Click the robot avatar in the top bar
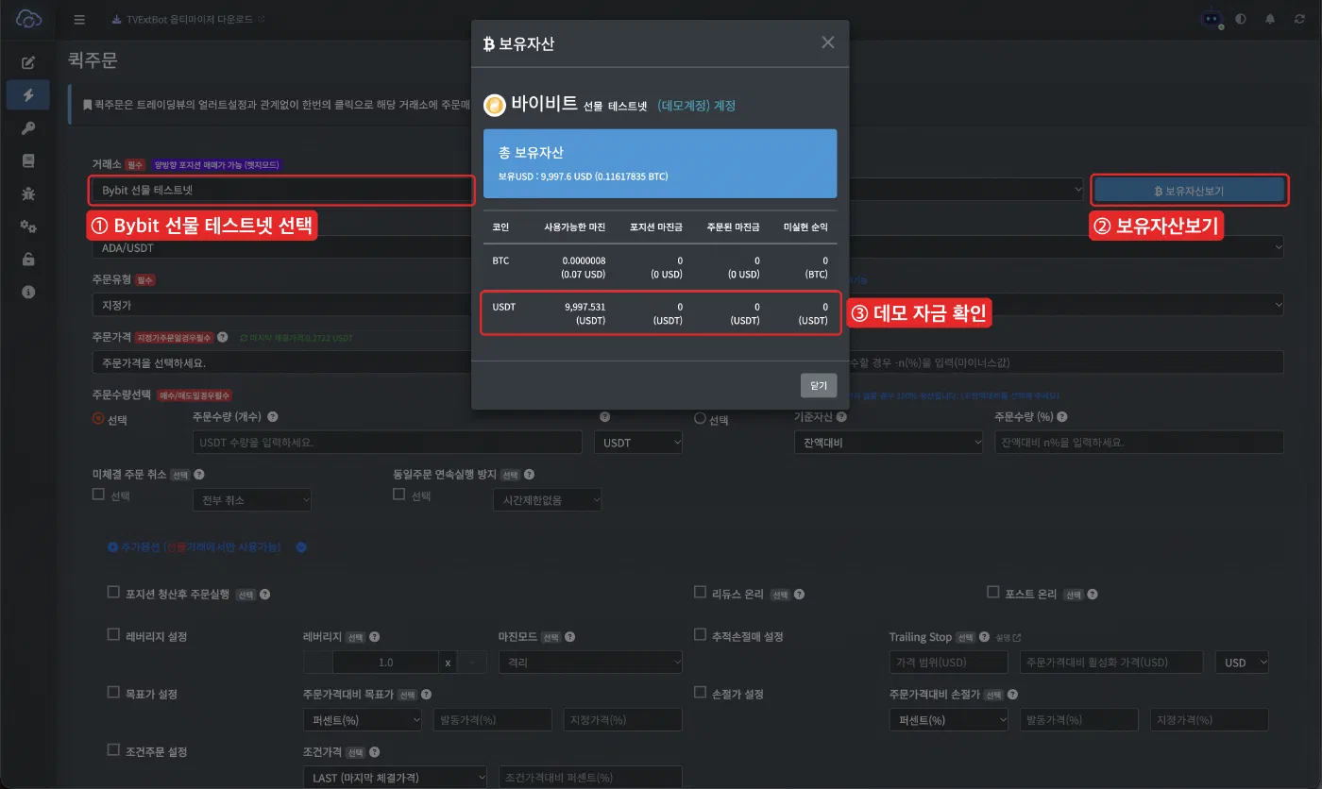The width and height of the screenshot is (1322, 789). pos(1211,19)
